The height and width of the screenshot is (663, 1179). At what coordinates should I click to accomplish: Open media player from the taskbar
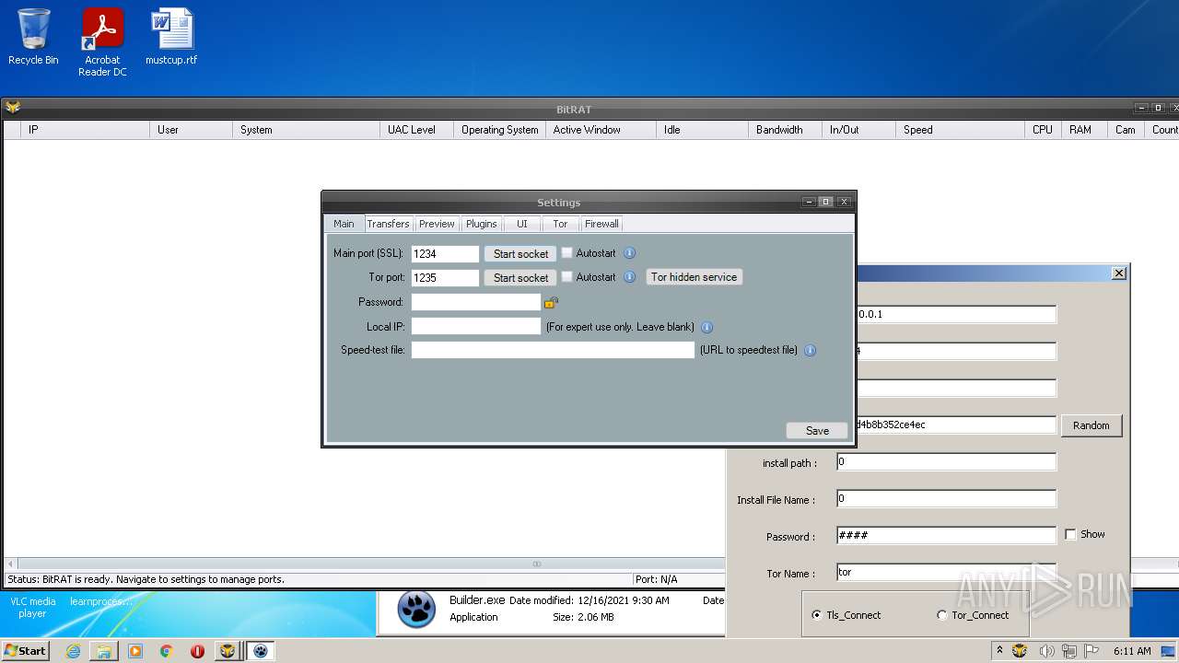point(135,651)
